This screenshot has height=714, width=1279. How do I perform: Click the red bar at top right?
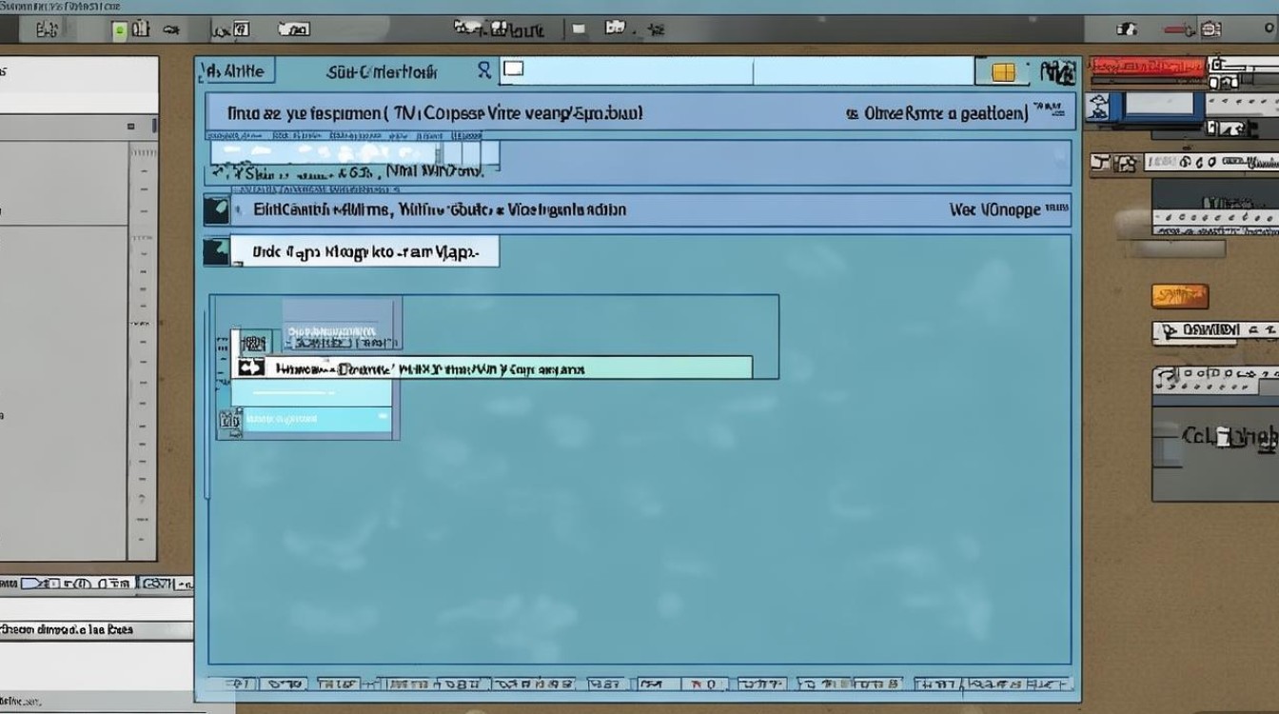point(1148,67)
